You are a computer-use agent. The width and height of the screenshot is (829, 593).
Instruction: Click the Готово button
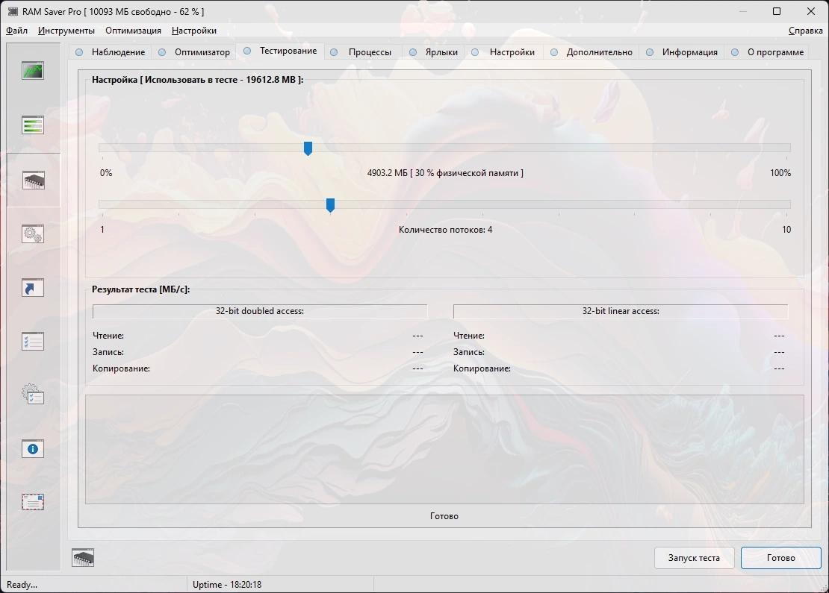click(x=781, y=558)
